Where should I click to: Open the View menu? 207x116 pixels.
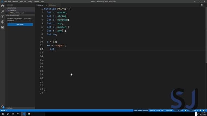tap(21, 2)
